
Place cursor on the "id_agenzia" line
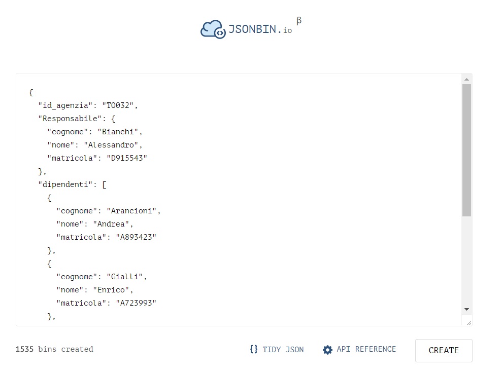87,105
